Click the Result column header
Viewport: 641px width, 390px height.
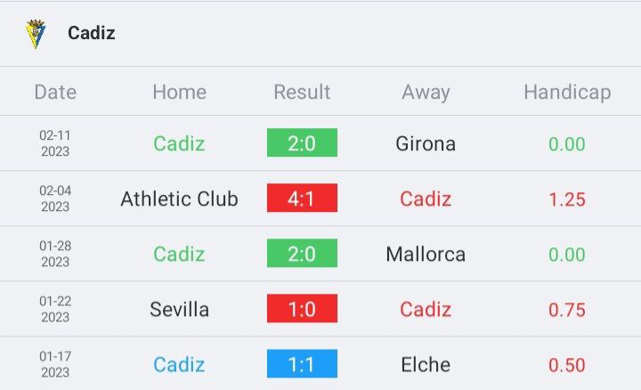(x=302, y=92)
